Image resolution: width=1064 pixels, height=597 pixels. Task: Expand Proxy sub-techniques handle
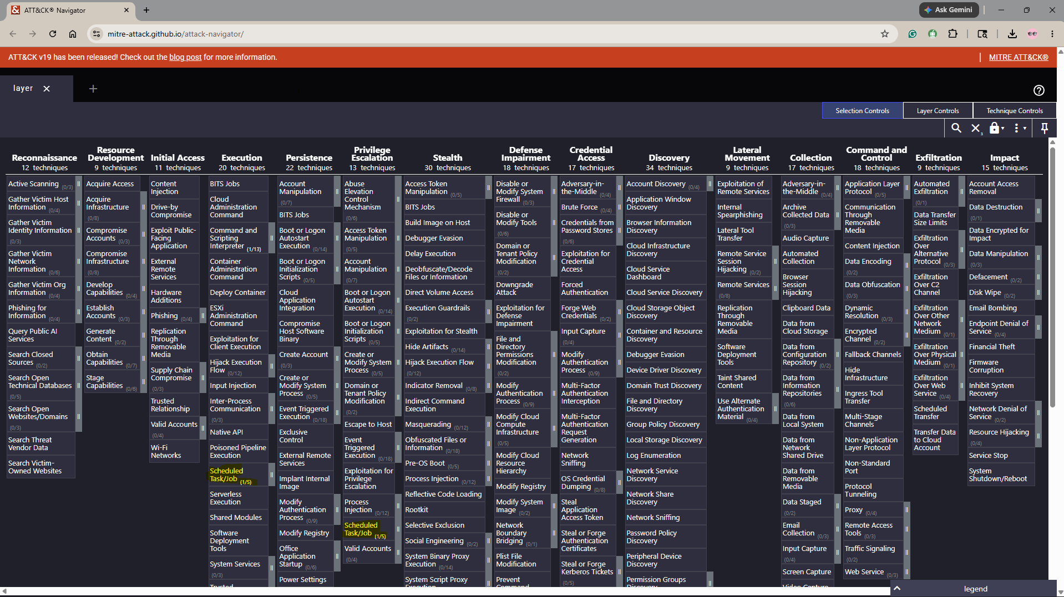point(907,509)
